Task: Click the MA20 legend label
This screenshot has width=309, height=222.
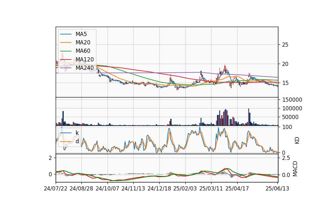Action: pos(83,42)
